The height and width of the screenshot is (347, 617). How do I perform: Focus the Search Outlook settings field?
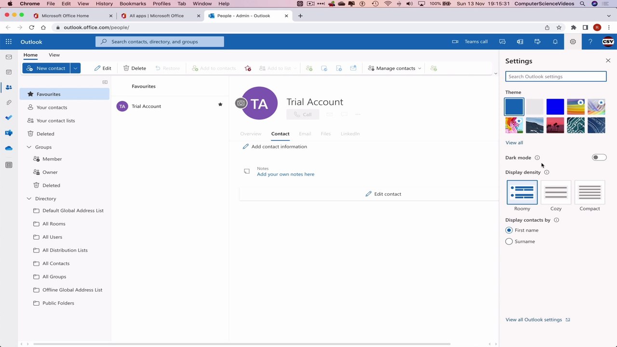pos(556,77)
